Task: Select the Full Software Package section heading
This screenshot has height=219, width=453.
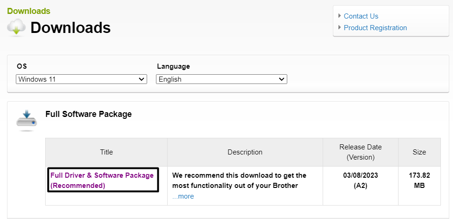Action: tap(88, 114)
